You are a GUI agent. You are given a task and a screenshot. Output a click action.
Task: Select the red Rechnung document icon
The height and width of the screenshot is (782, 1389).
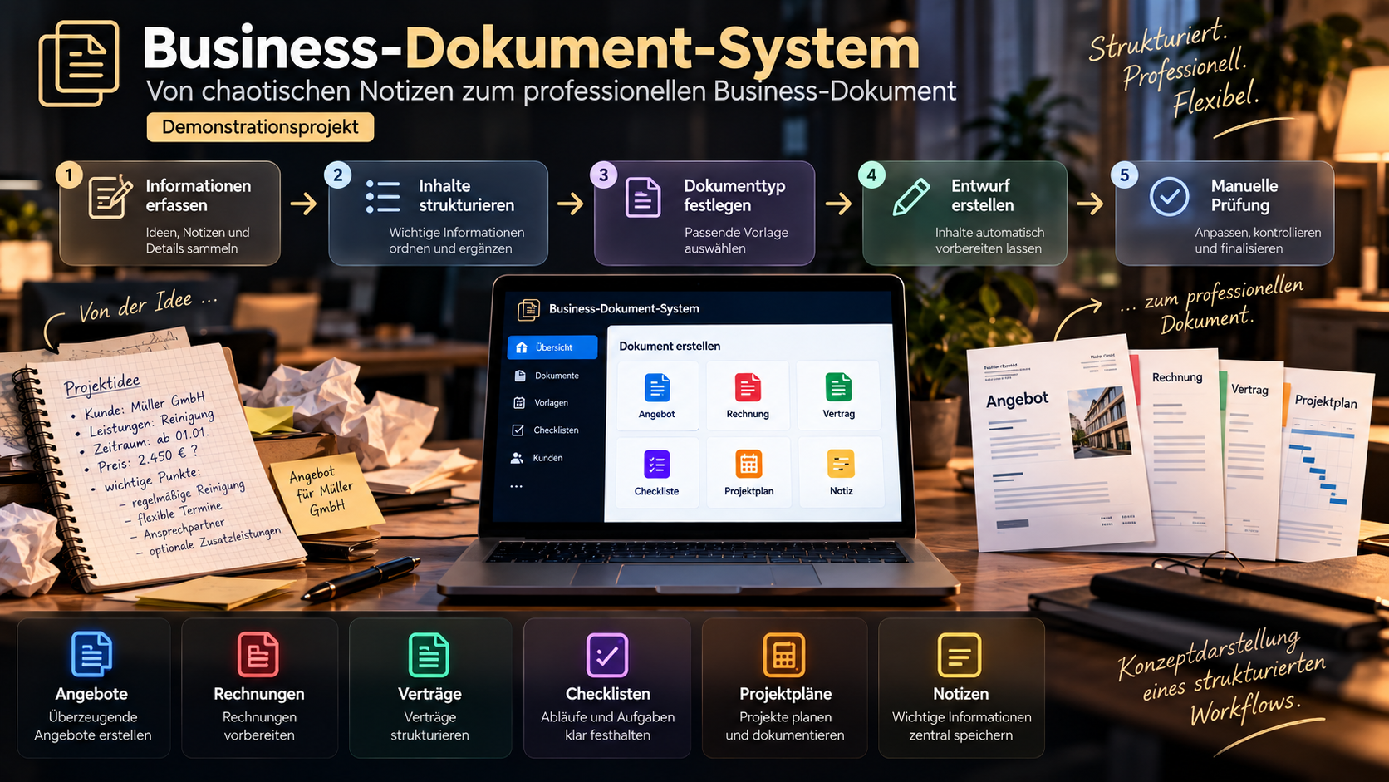(748, 387)
